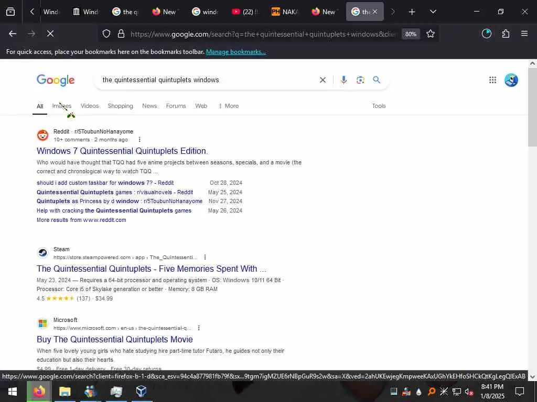Expand the list all tabs dropdown
This screenshot has height=402, width=537.
(x=433, y=12)
